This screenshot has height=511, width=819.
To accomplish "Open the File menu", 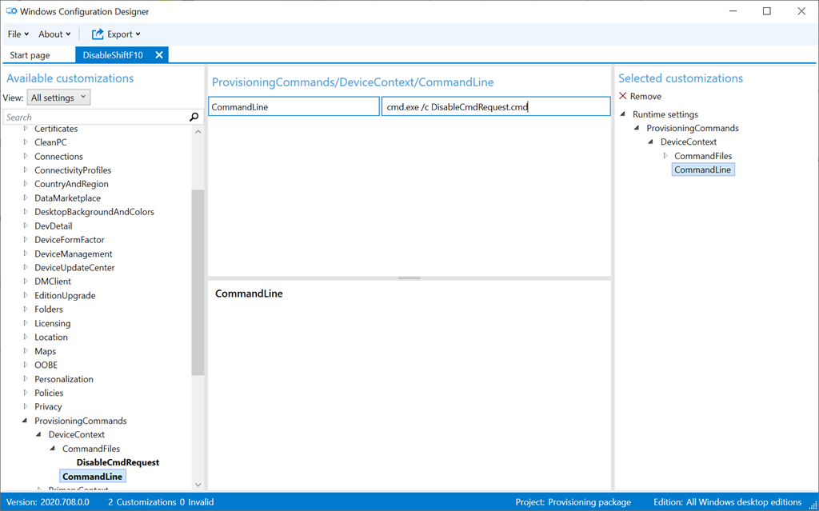I will (x=18, y=34).
